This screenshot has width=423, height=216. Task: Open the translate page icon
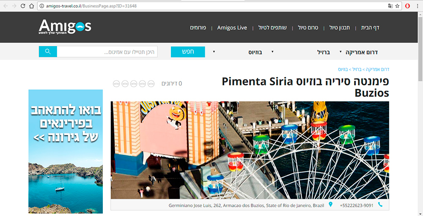390,6
